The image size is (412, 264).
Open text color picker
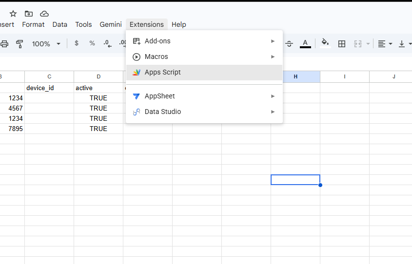click(305, 43)
